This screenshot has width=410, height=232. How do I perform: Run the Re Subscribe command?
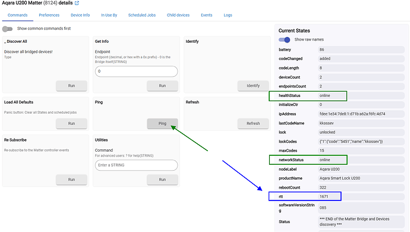click(71, 180)
